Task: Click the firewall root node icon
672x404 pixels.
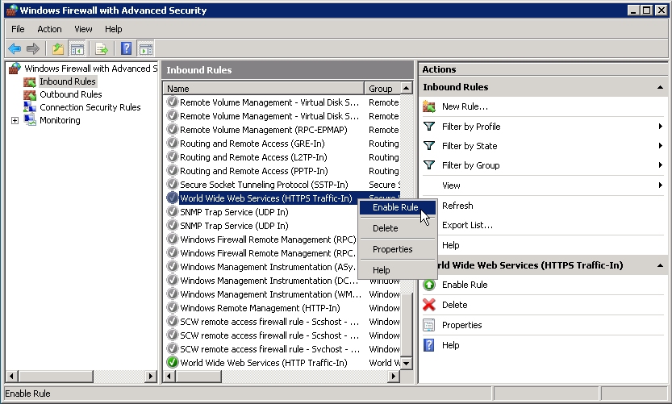Action: pos(15,69)
